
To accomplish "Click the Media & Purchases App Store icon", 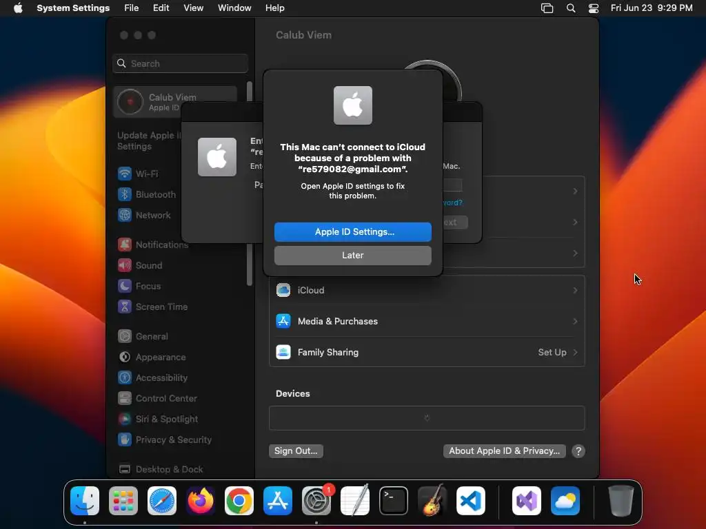I will pyautogui.click(x=283, y=321).
